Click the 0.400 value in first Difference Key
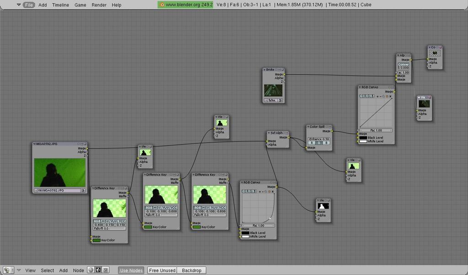This screenshot has width=468, height=275. coord(99,225)
